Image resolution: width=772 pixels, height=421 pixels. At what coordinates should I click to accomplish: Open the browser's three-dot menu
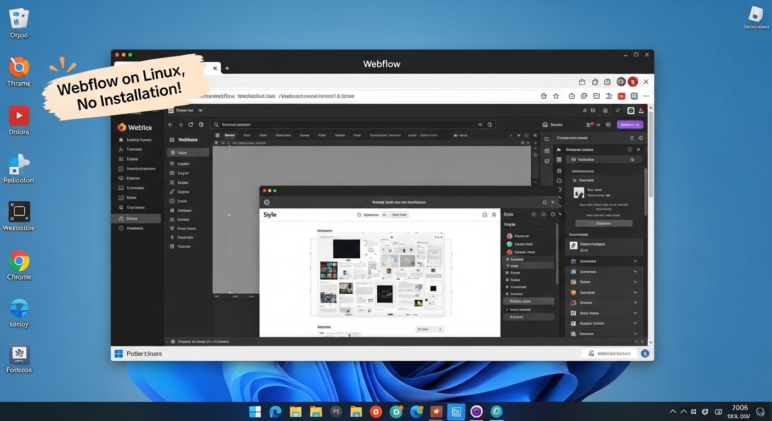647,96
